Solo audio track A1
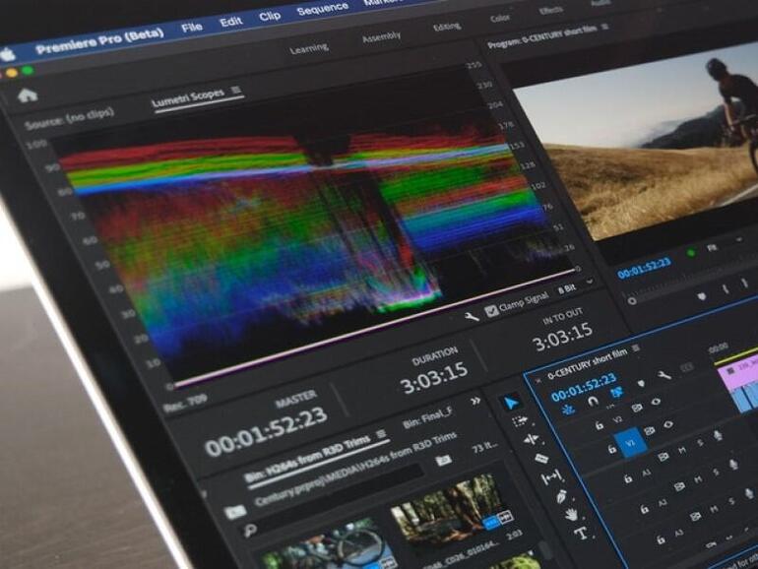The width and height of the screenshot is (758, 569). click(700, 444)
